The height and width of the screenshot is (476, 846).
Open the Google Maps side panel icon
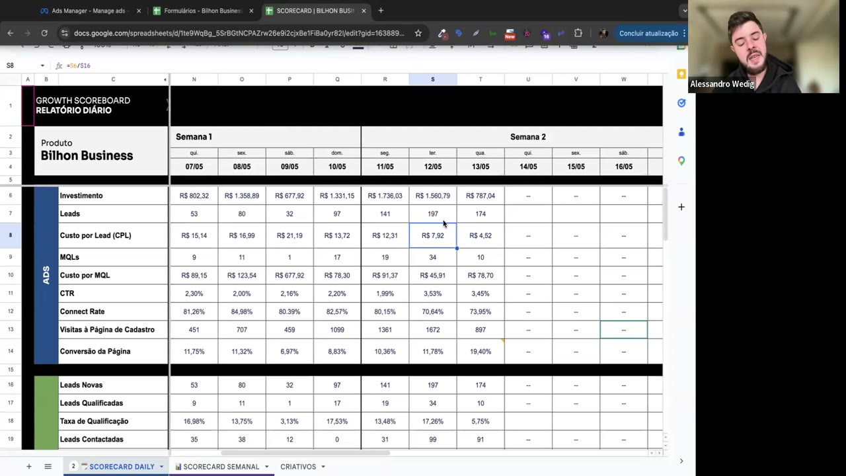(x=681, y=161)
